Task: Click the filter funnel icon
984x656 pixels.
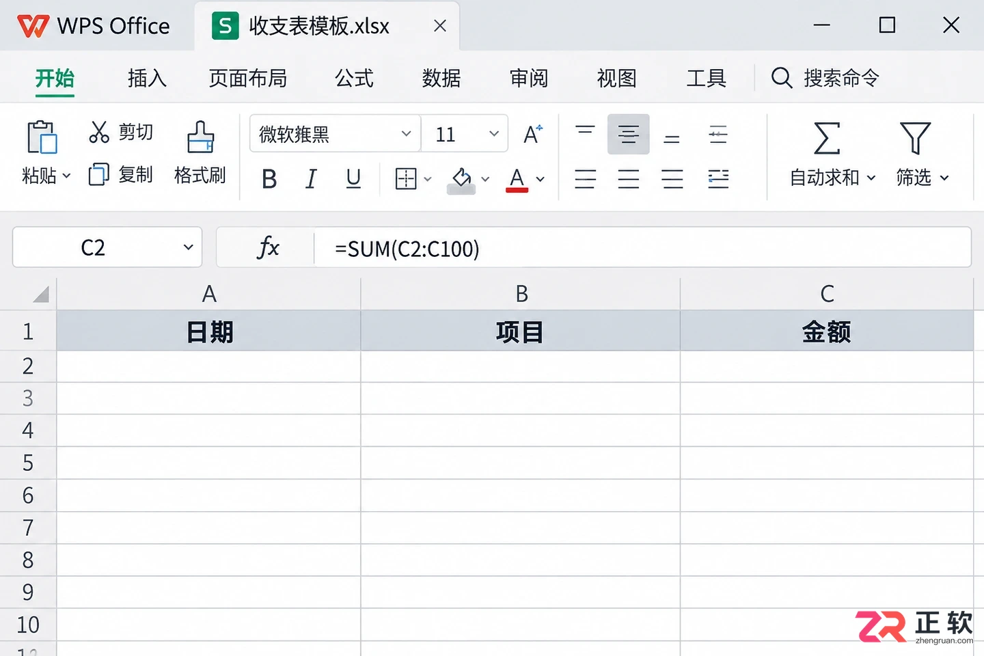Action: pos(915,138)
